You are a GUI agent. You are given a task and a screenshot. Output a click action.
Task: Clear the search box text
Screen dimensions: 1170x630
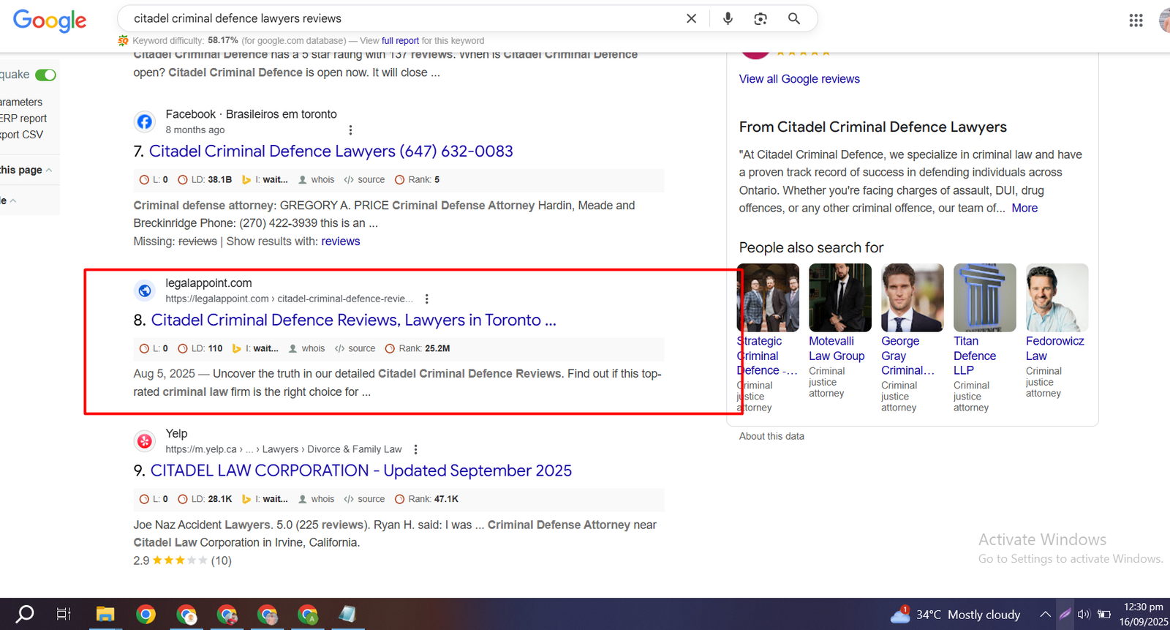point(691,19)
